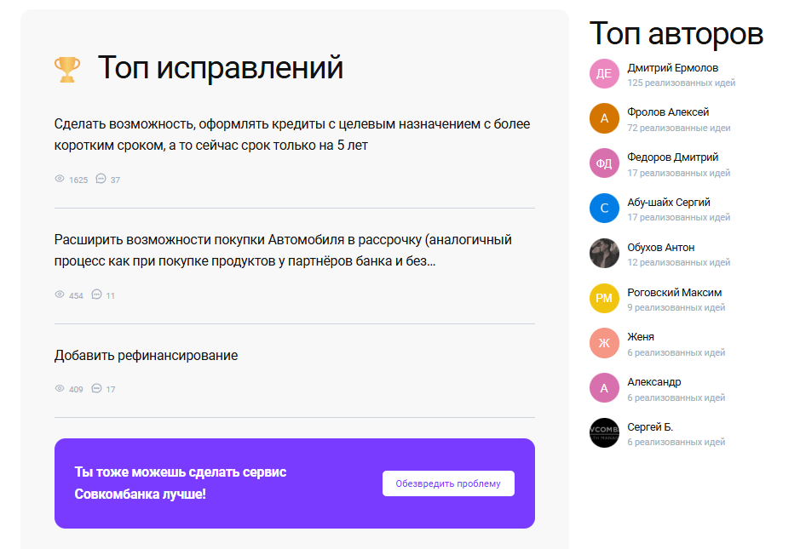Click the comments icon showing 11
Viewport: 800px width, 549px height.
click(96, 295)
